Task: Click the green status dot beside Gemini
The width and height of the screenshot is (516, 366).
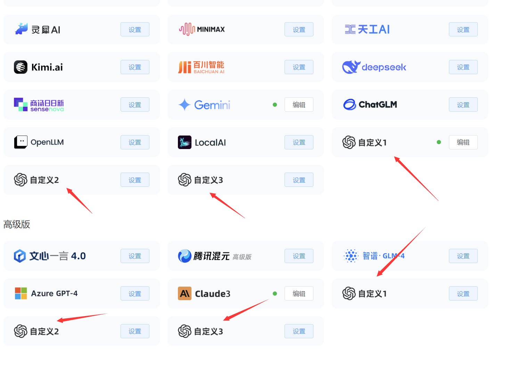Action: [x=275, y=105]
